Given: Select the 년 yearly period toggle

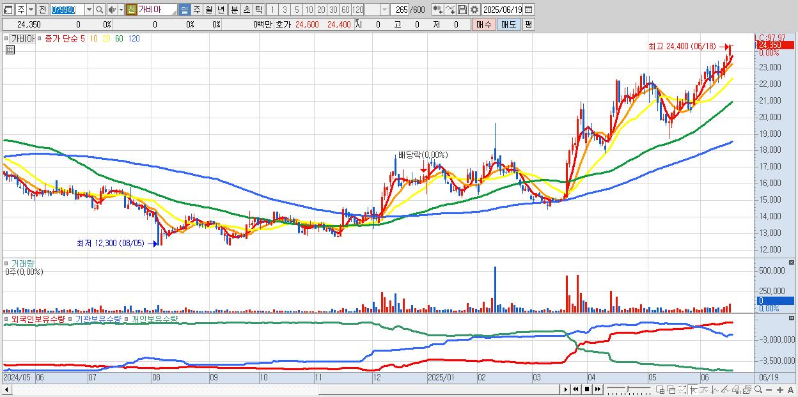Looking at the screenshot, I should (221, 10).
